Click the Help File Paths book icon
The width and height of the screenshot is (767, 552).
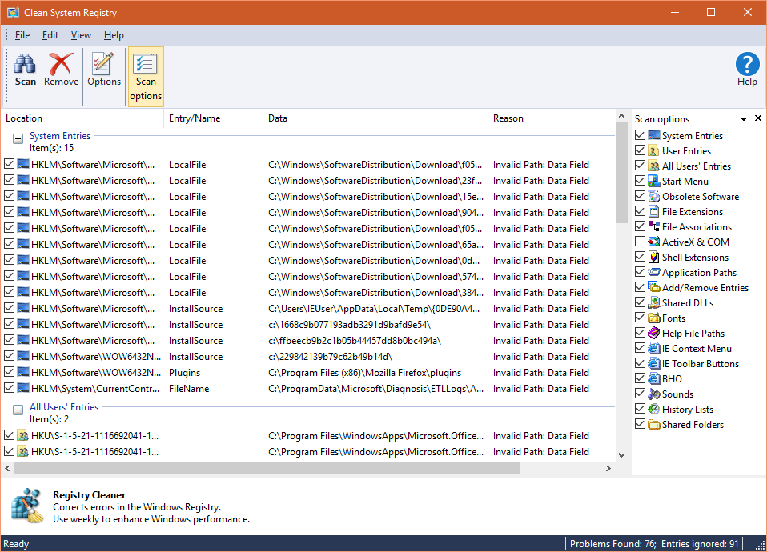[654, 334]
